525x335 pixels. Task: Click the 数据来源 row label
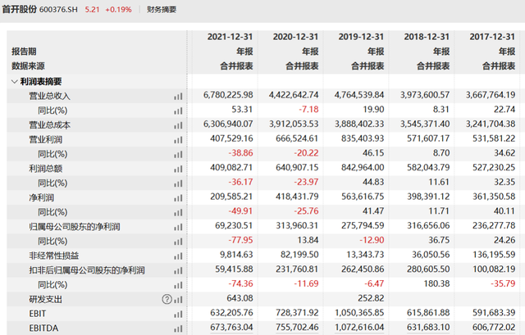coord(28,66)
